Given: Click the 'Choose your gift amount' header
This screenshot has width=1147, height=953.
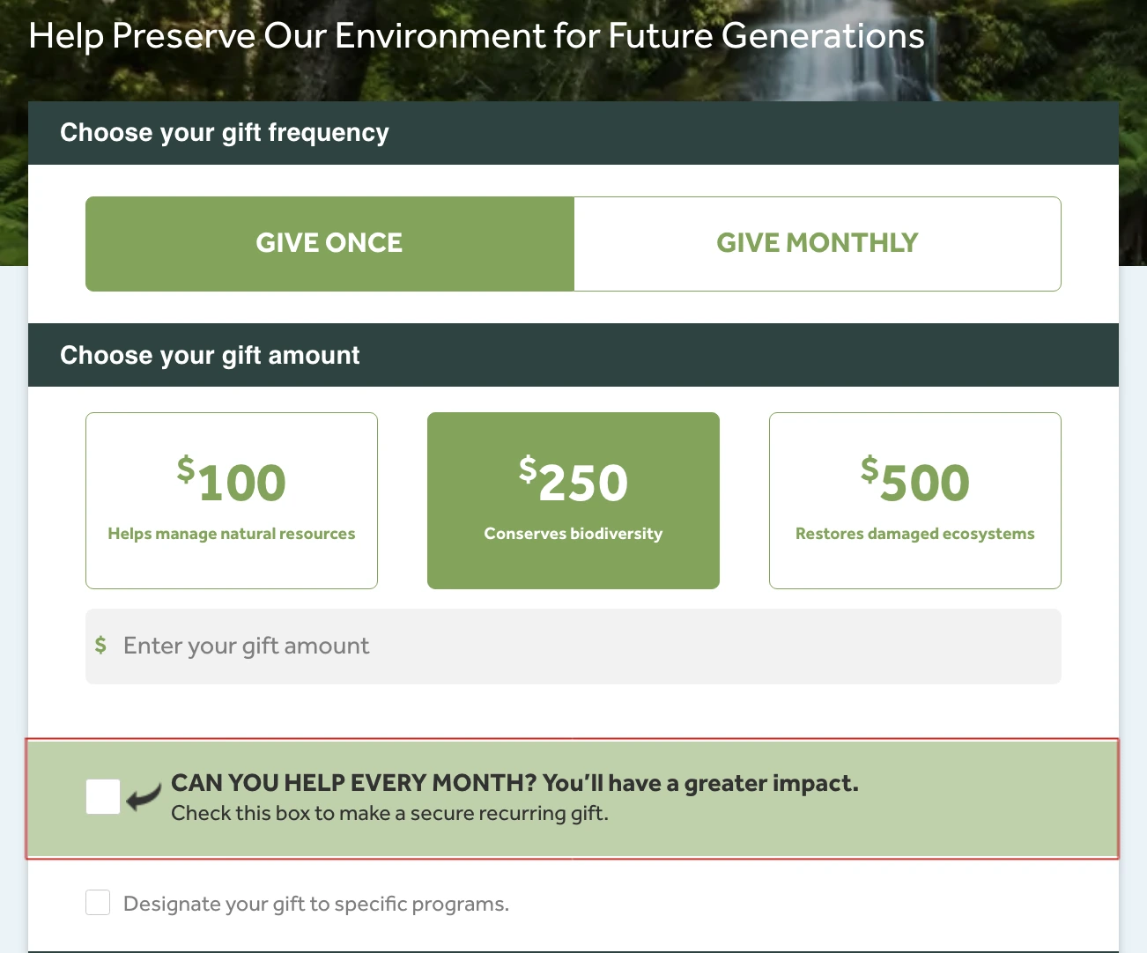Looking at the screenshot, I should click(x=210, y=356).
